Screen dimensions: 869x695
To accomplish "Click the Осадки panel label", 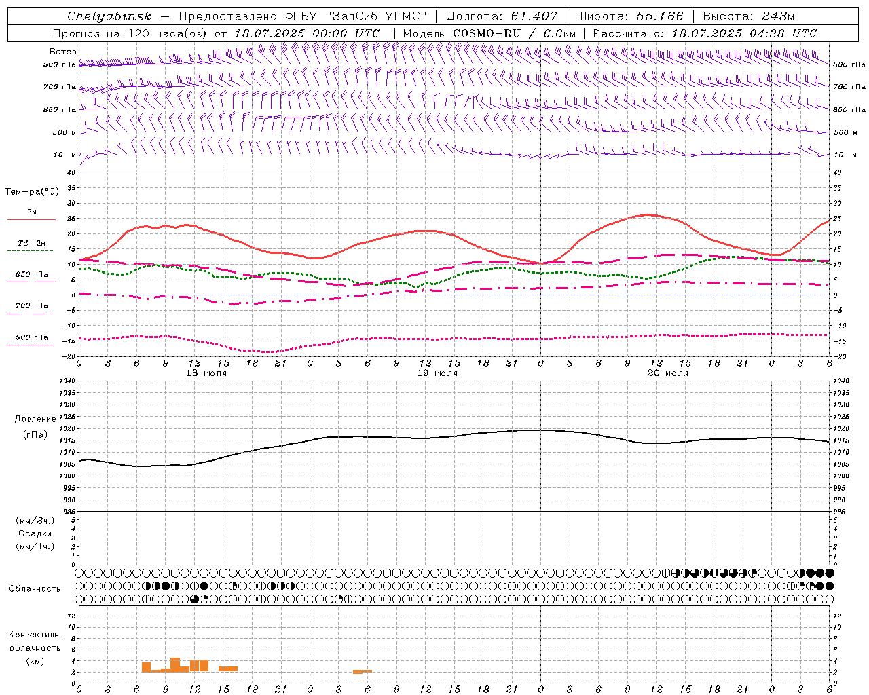I will click(x=35, y=533).
